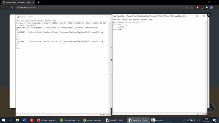Click 'Col: 4' in Shell status bar

[x=108, y=115]
